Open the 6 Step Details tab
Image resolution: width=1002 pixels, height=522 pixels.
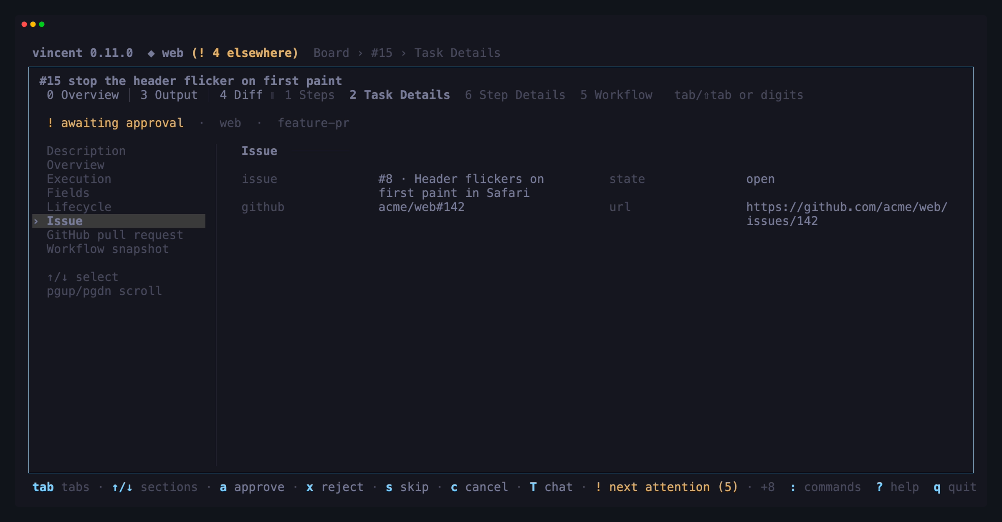tap(515, 95)
